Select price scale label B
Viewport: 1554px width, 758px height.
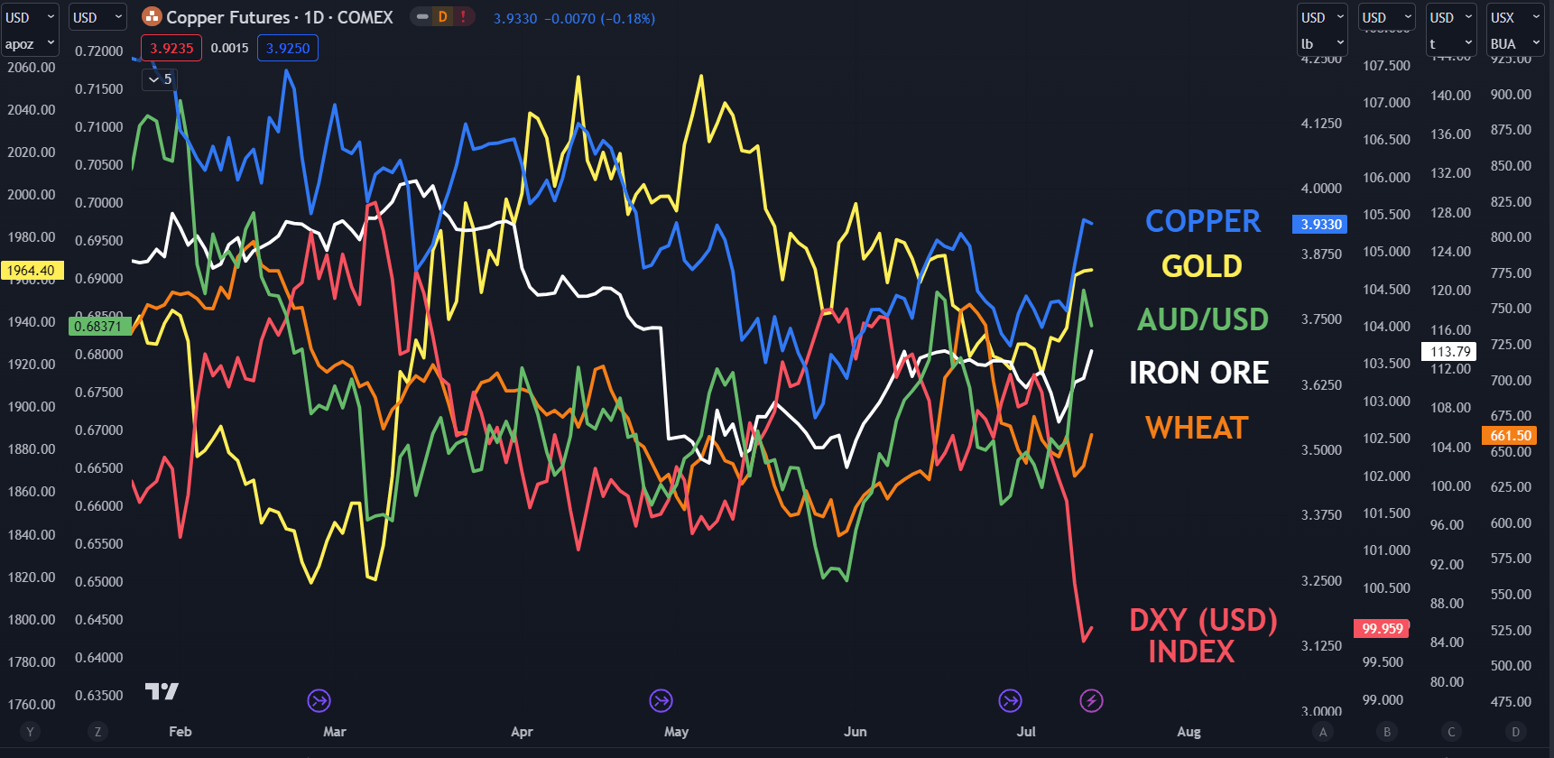tap(1387, 732)
